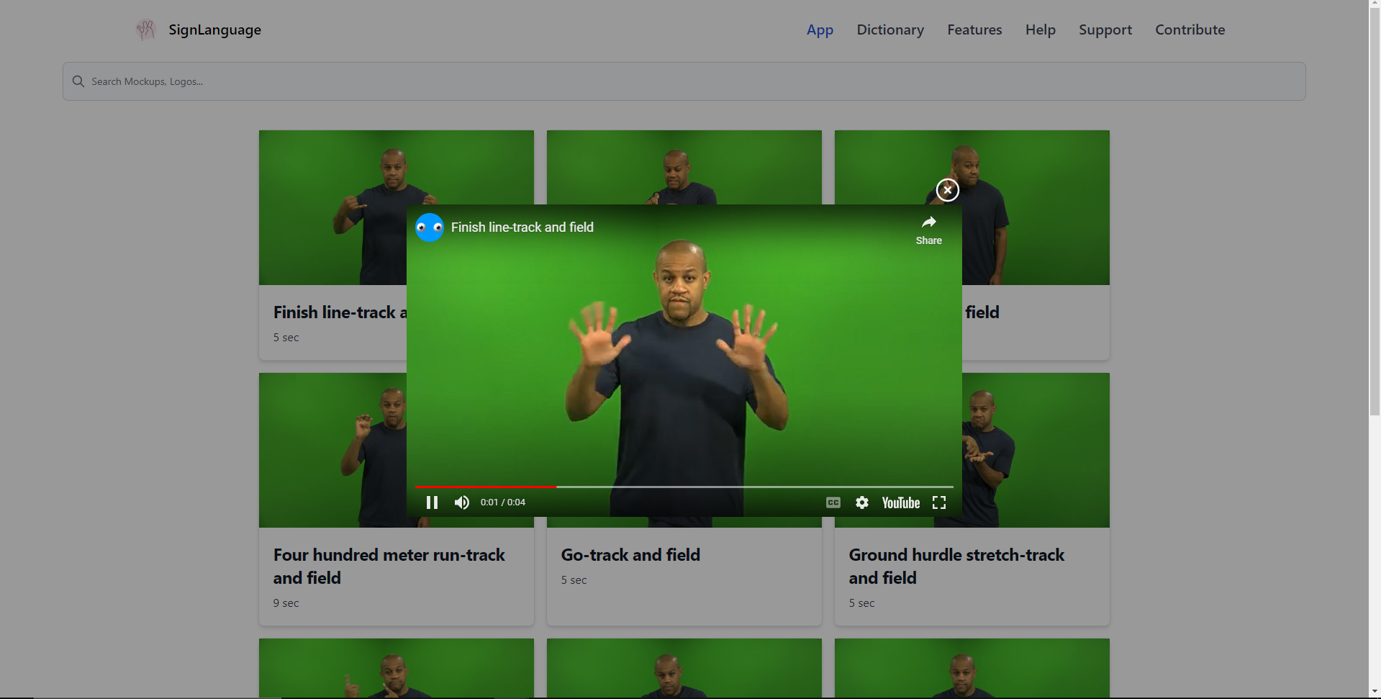
Task: Focus the Search Mockups, Logos input field
Action: 684,81
